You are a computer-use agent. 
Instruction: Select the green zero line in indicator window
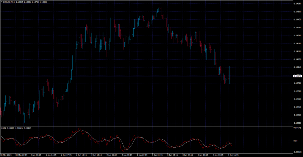(116, 141)
